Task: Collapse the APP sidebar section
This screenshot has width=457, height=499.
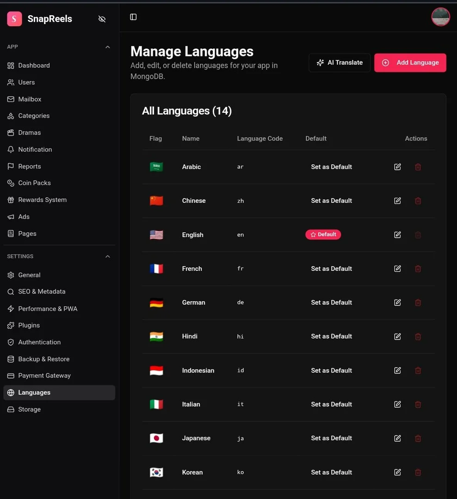Action: click(x=108, y=47)
